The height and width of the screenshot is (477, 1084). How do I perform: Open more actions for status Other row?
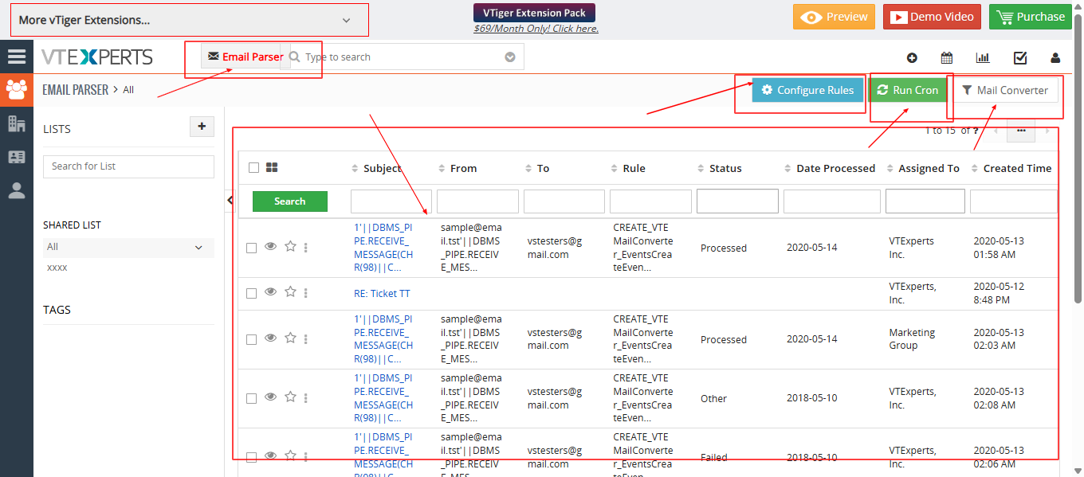pyautogui.click(x=306, y=398)
